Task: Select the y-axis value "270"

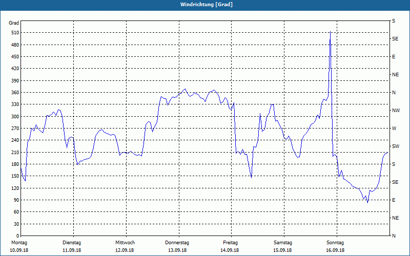Action: [15, 129]
